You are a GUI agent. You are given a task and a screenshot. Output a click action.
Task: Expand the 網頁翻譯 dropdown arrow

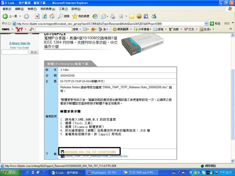click(x=131, y=29)
